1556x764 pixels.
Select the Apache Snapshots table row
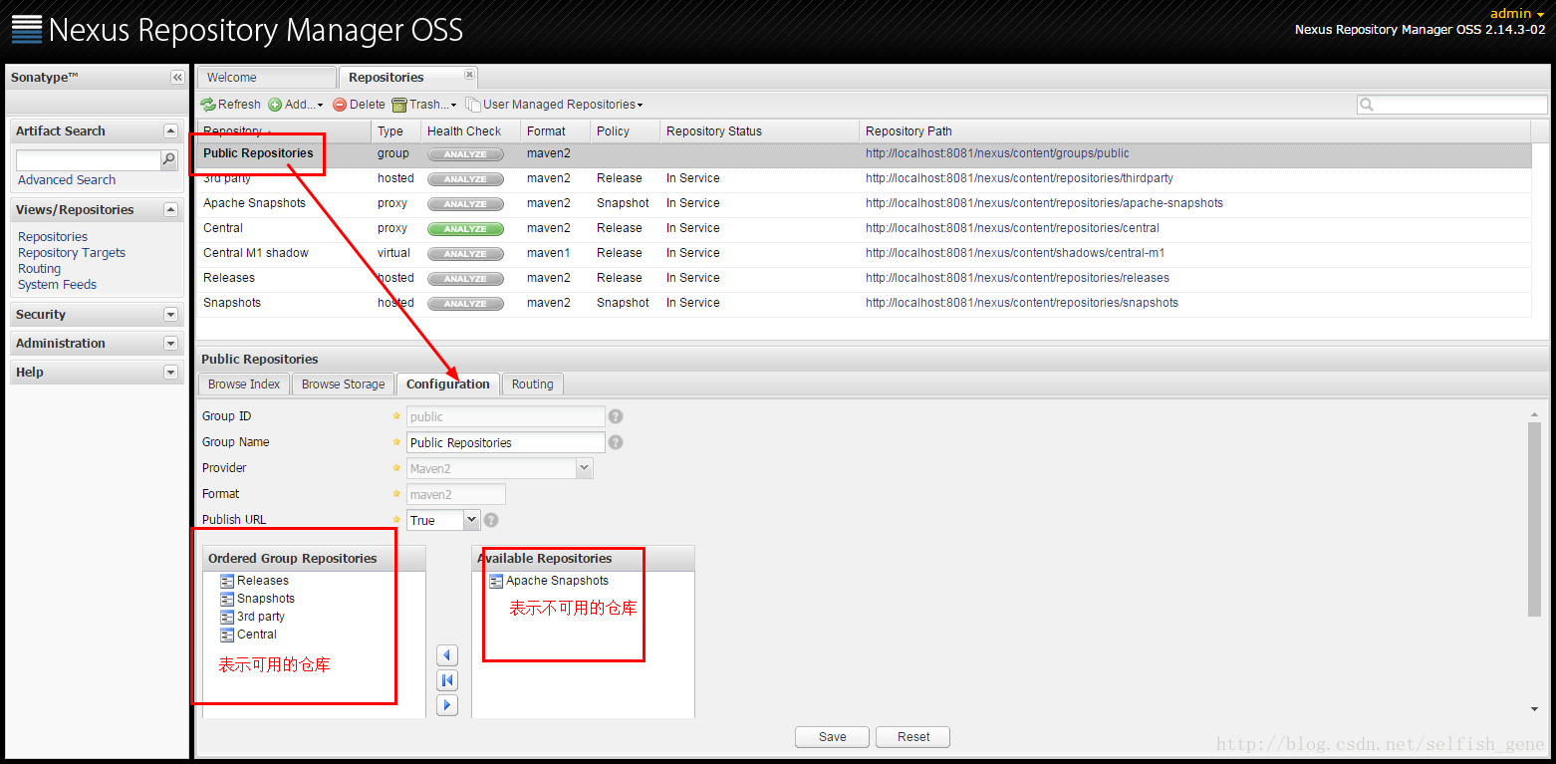pos(864,203)
